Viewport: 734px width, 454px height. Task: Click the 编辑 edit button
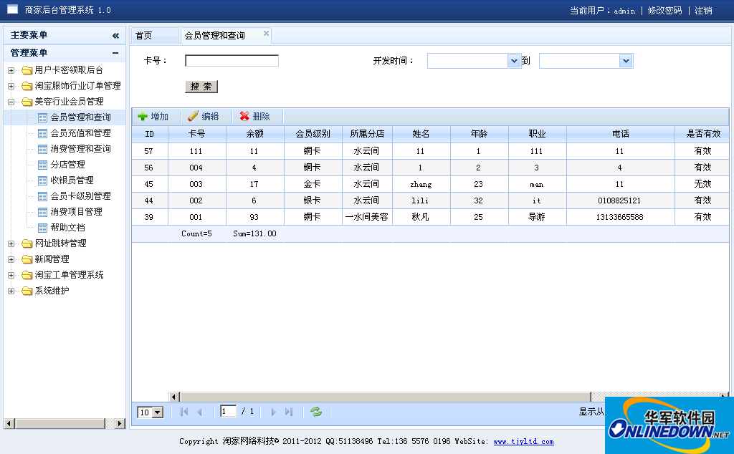coord(204,117)
